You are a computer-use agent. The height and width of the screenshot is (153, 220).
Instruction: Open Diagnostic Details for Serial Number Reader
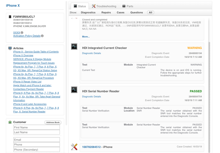[x=91, y=97]
